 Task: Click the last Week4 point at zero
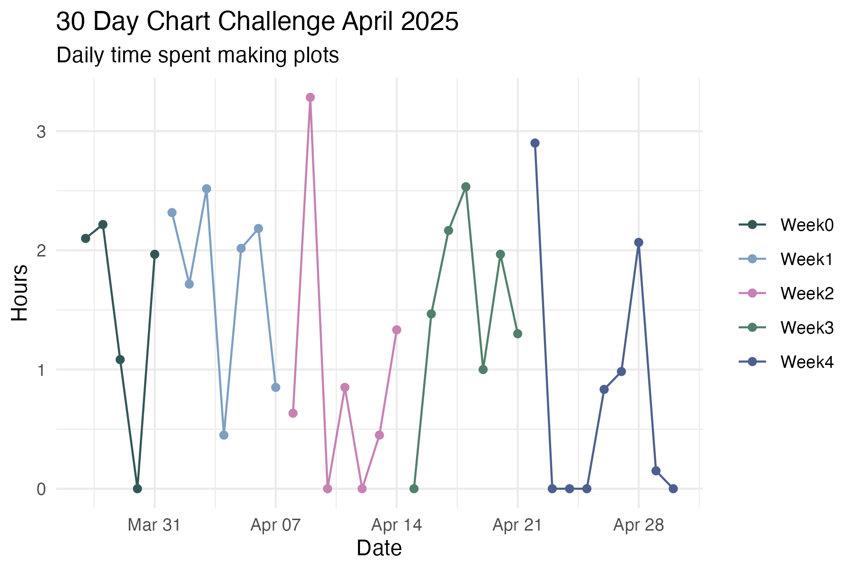[673, 489]
